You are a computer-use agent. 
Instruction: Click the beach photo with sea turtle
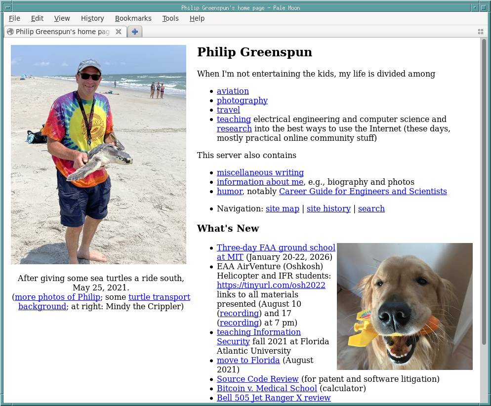click(98, 154)
